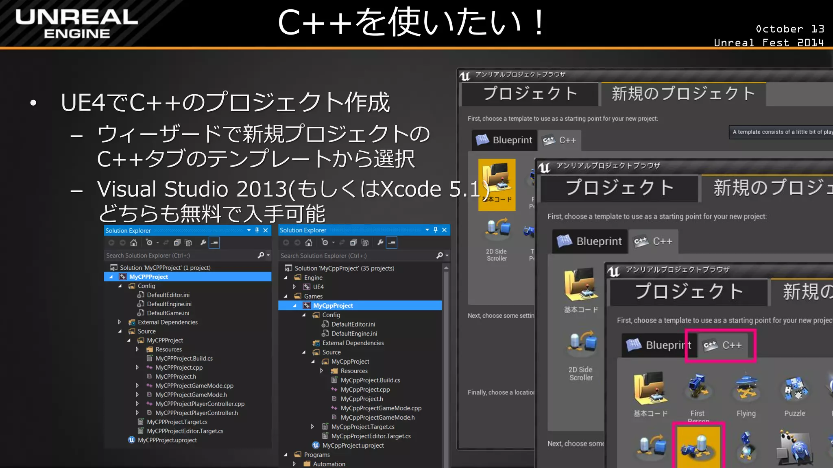Select MyCPPProject.uproject in left Solution Explorer

click(x=167, y=440)
